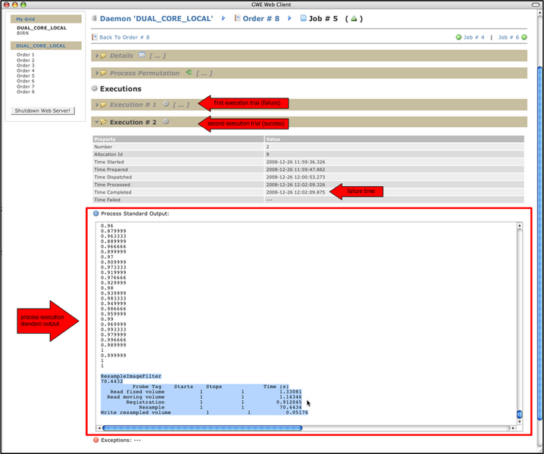Open Order 8 in sidebar
Screen dimensions: 544x454
click(25, 92)
